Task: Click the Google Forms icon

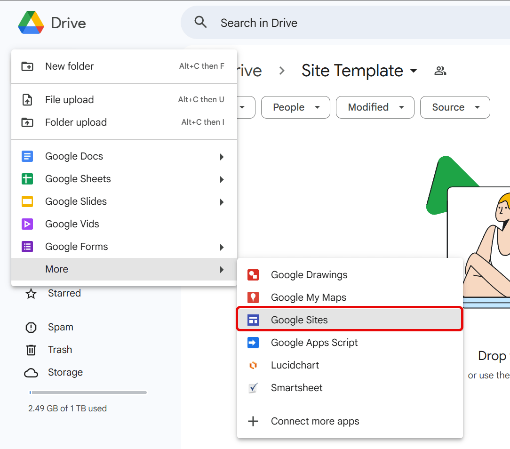Action: (27, 247)
